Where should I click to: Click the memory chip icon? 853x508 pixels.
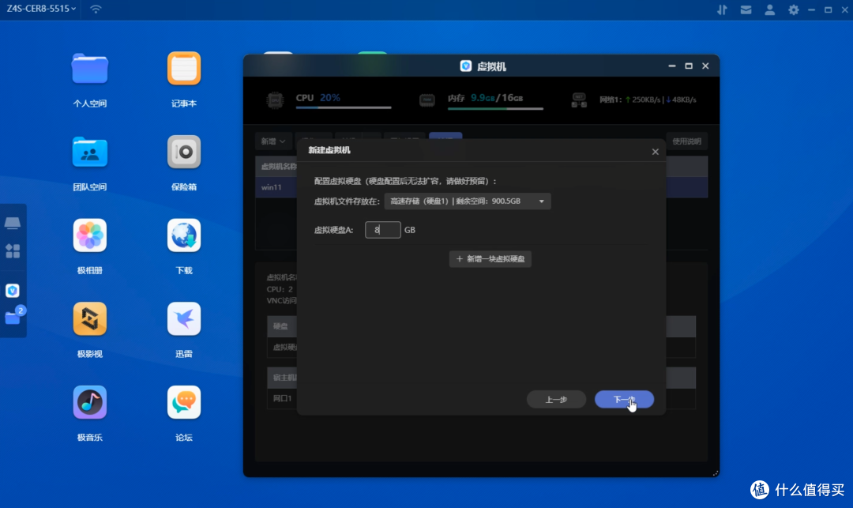(x=427, y=100)
